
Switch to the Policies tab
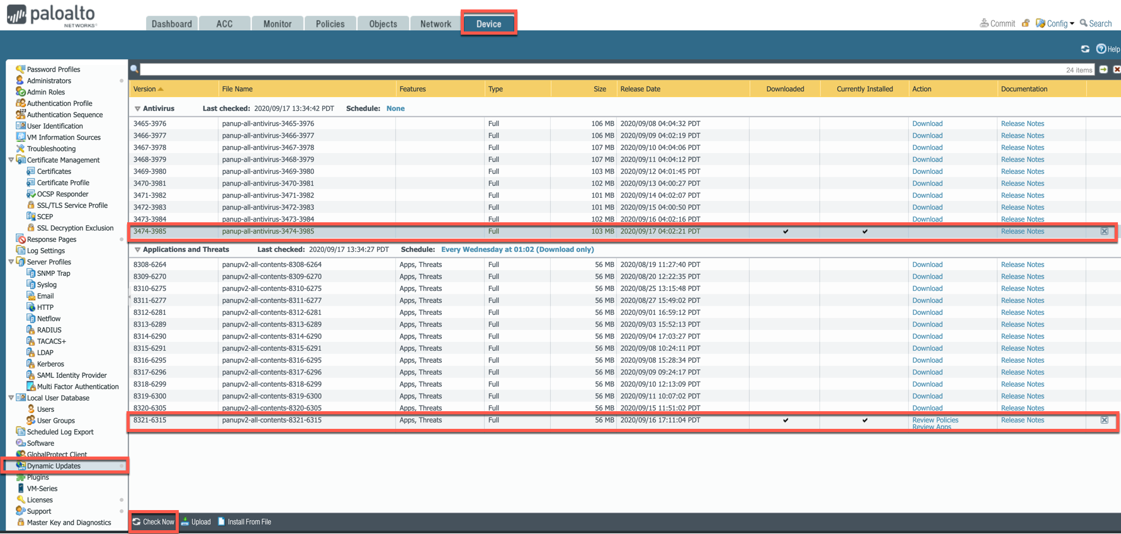[x=330, y=24]
